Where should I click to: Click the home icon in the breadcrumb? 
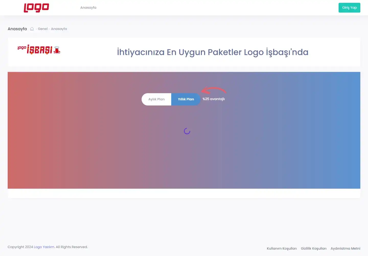32,29
